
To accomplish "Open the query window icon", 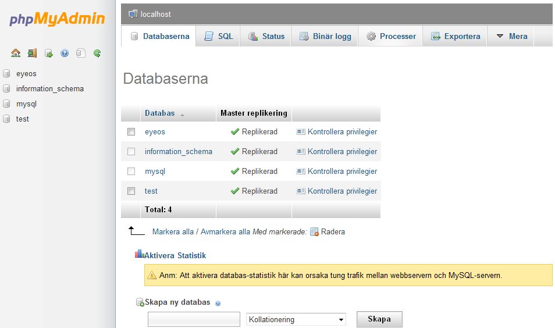I will pyautogui.click(x=49, y=53).
